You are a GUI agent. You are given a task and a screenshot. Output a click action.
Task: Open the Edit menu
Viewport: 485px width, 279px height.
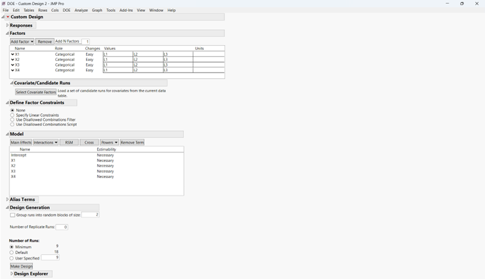[16, 10]
